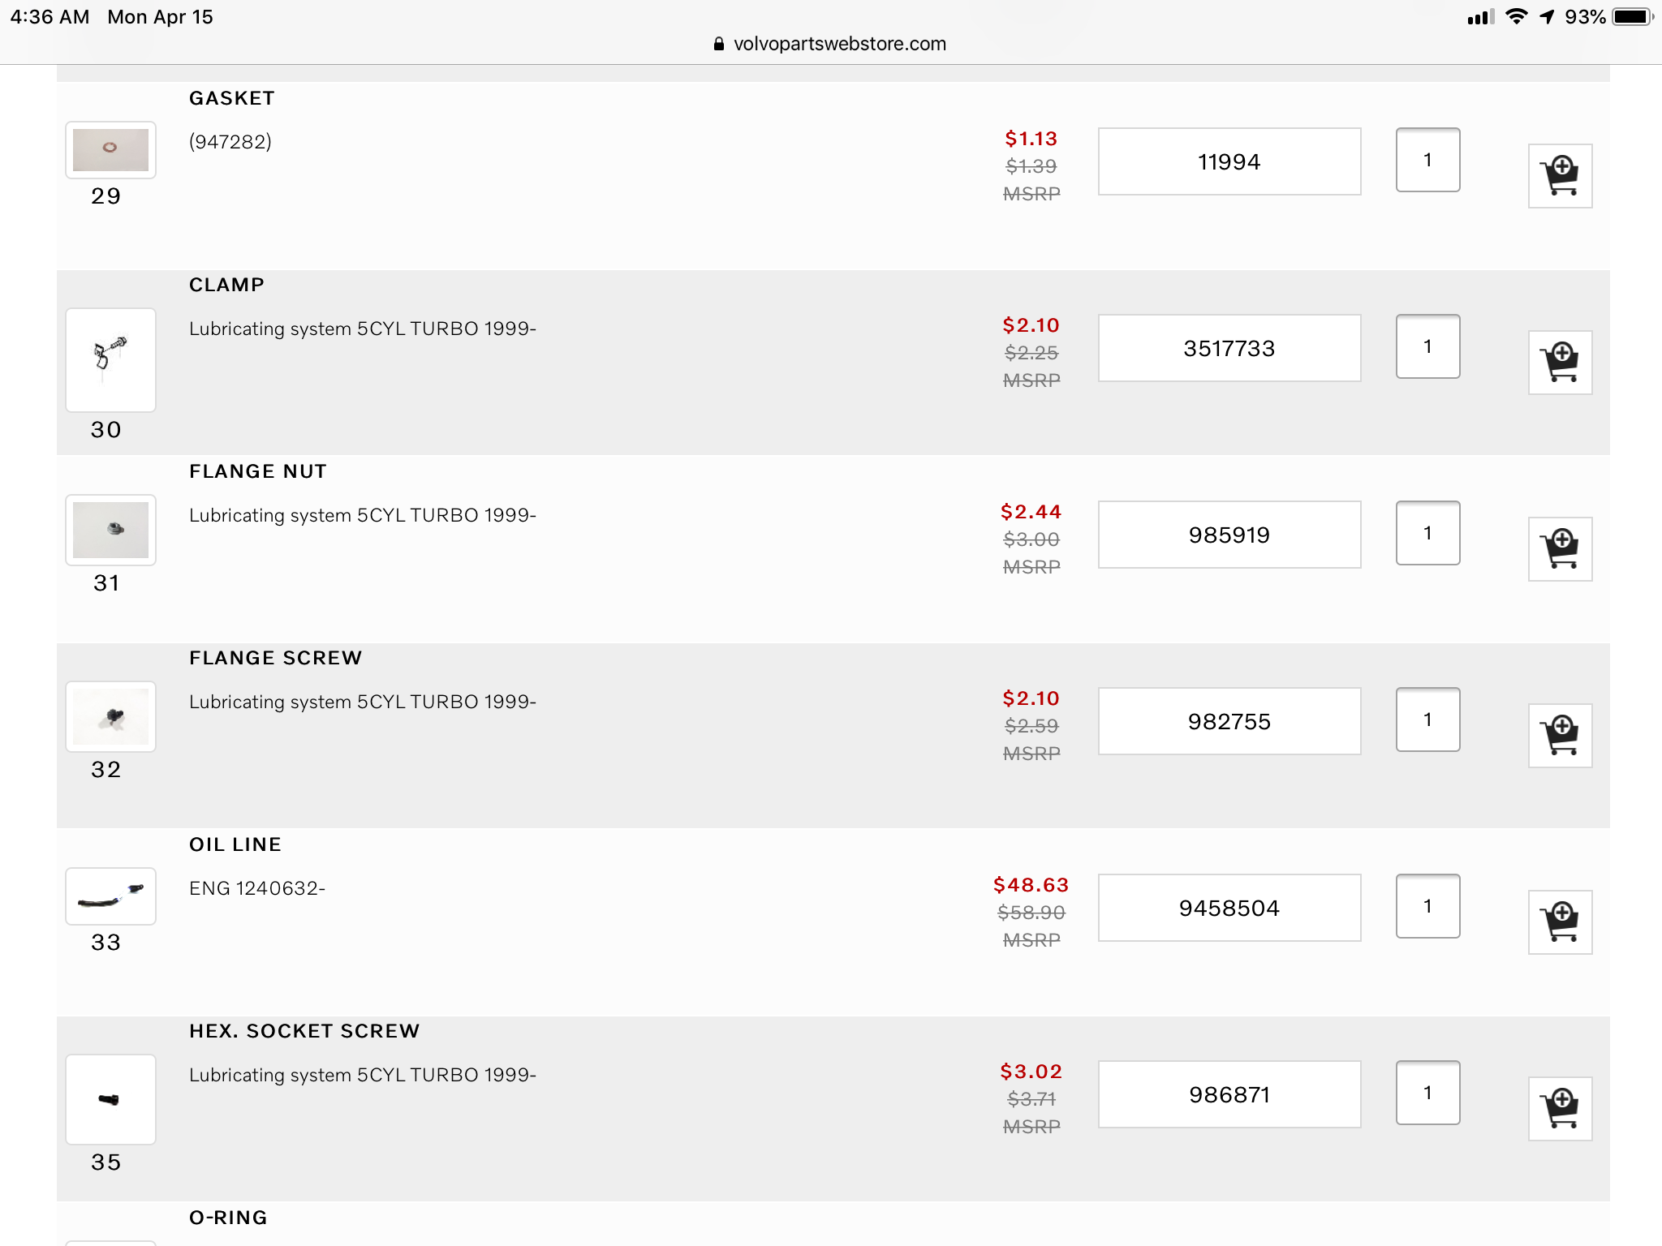Add flange screw 982755 to cart
The image size is (1662, 1246).
click(1560, 736)
